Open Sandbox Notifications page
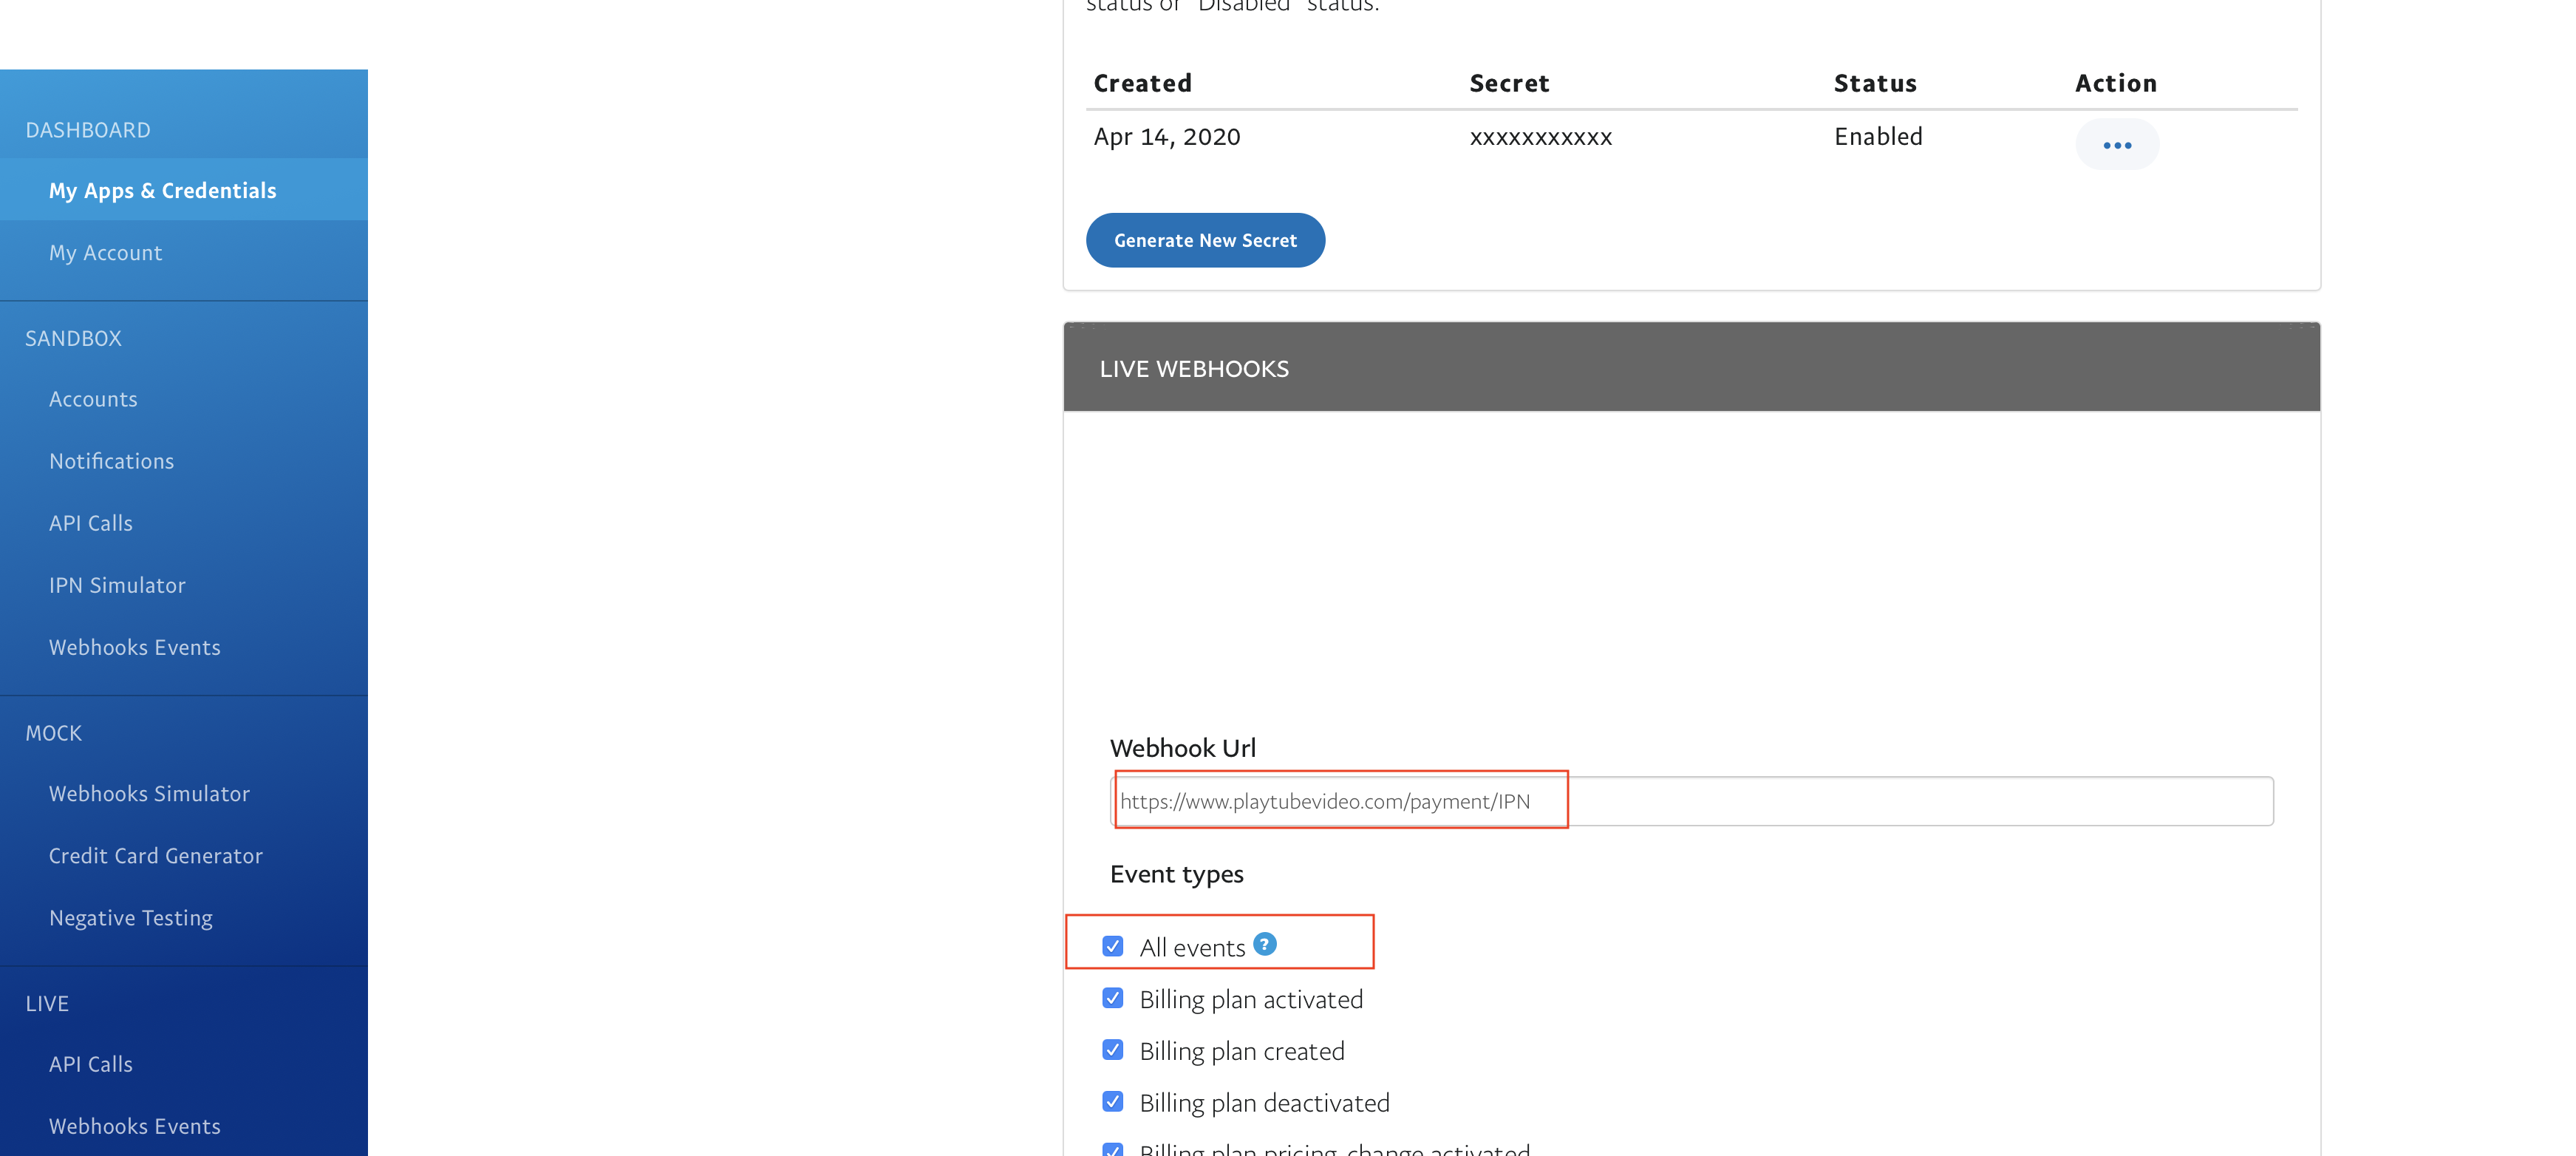The height and width of the screenshot is (1156, 2576). pyautogui.click(x=111, y=461)
